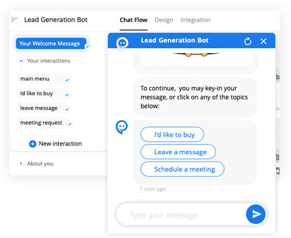
Task: Open the meeting request interaction
Action: 43,123
